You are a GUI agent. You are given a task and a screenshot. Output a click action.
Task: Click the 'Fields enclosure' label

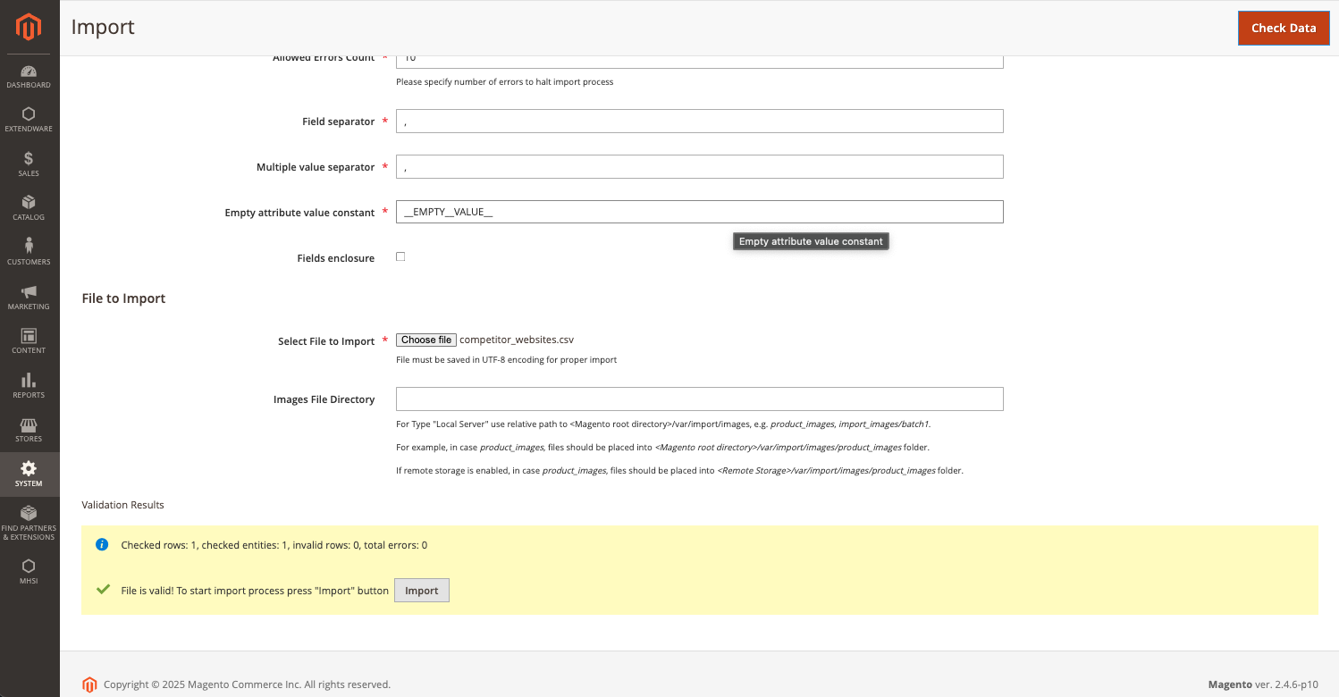[336, 258]
